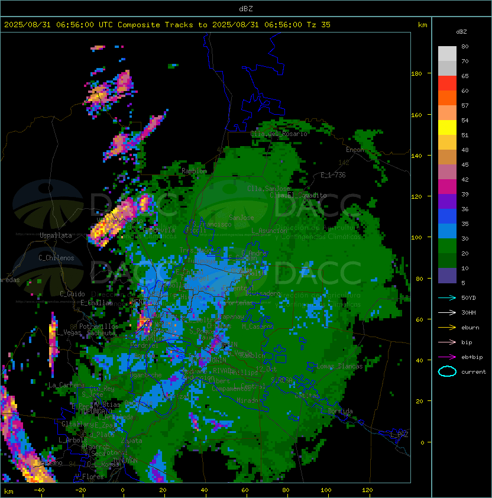
Task: Click the 'Cila.SanJose' map label
Action: (x=268, y=189)
